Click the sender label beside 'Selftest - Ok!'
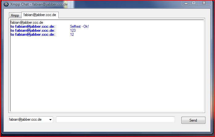Viewport: 215px width, 137px height. [33, 26]
